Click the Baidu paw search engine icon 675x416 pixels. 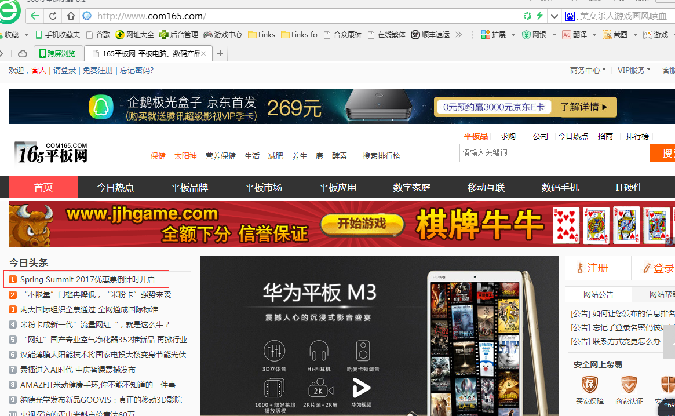tap(570, 16)
